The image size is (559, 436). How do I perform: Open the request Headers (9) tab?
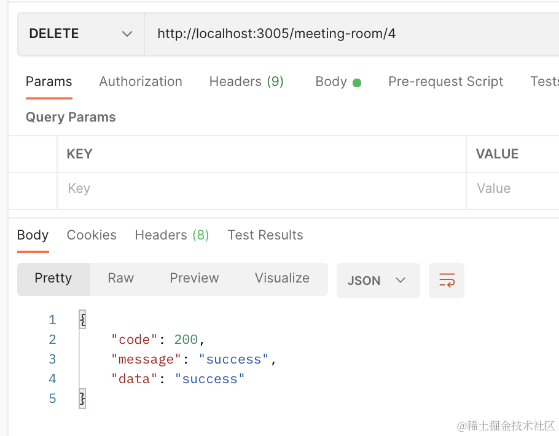246,82
